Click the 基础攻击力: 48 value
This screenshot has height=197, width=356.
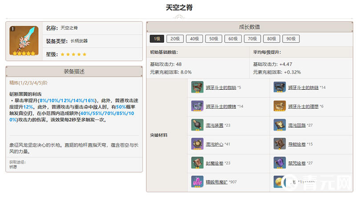click(x=166, y=64)
